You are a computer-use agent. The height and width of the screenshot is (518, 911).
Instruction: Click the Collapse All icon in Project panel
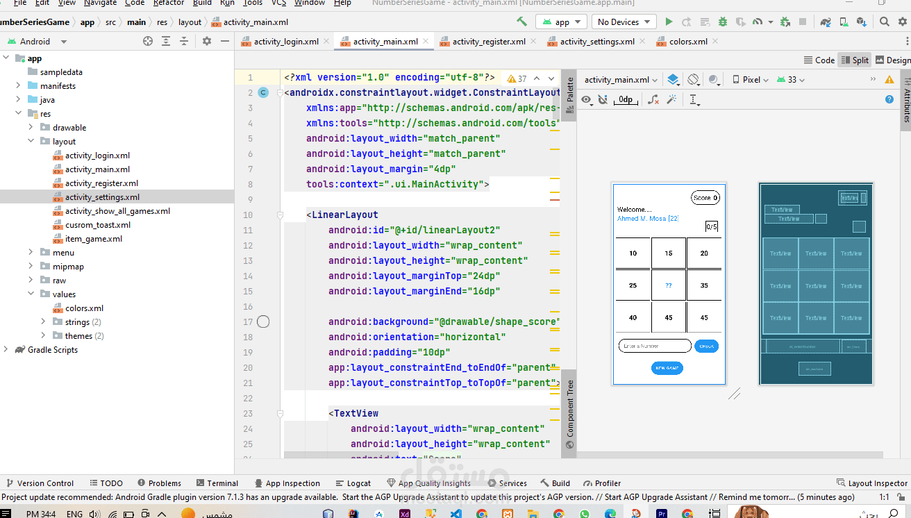click(x=184, y=42)
